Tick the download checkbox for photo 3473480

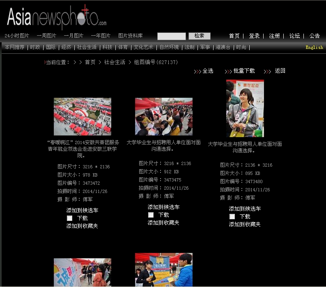coord(232,217)
